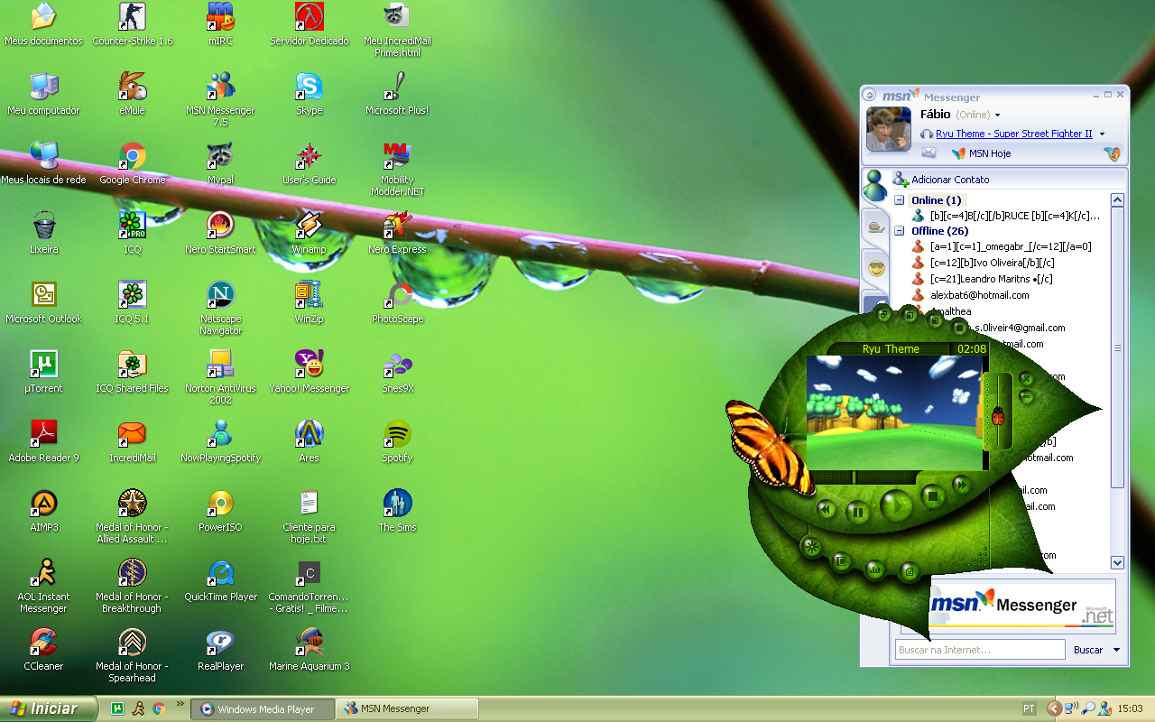Screen dimensions: 1155x722
Task: Open the Google Chrome desktop shortcut
Action: tap(133, 156)
